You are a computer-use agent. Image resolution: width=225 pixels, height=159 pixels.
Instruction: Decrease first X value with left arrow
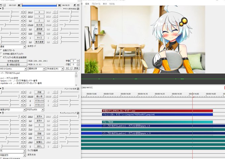click(22, 12)
